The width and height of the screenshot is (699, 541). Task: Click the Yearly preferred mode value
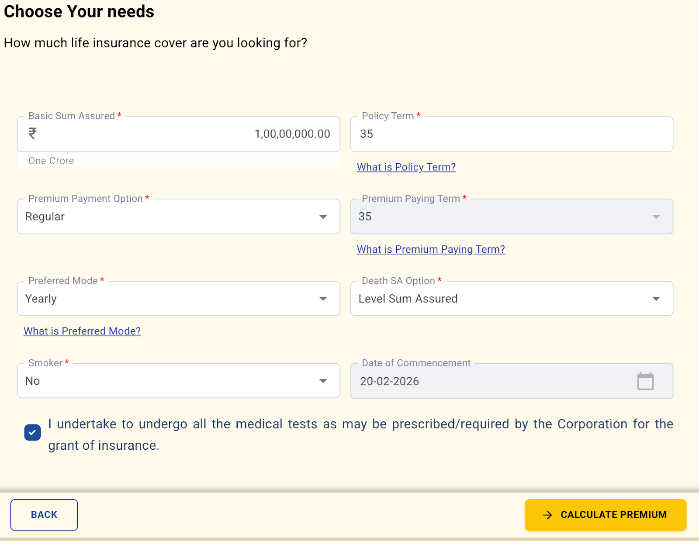click(41, 299)
